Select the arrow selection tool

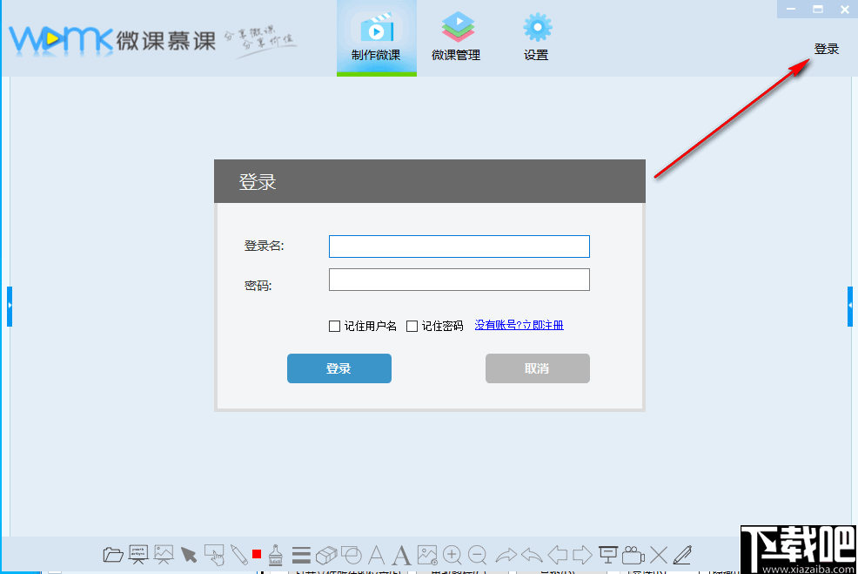click(189, 555)
